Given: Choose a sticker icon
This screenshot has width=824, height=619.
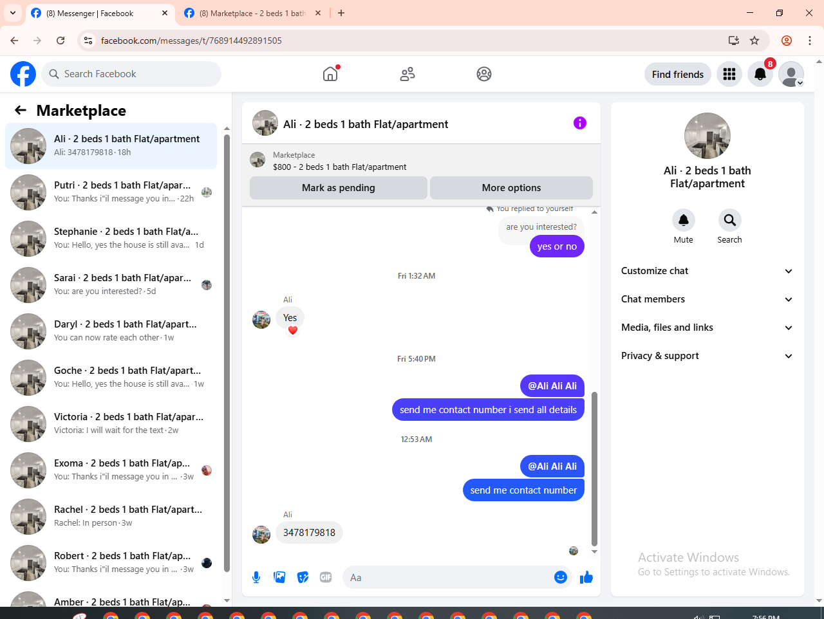Looking at the screenshot, I should 303,577.
